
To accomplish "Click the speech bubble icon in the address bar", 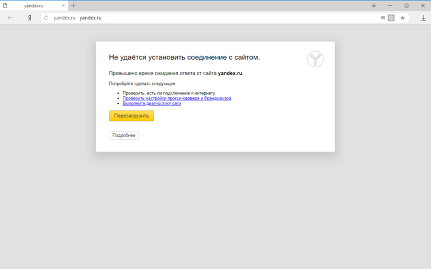I will click(x=383, y=18).
